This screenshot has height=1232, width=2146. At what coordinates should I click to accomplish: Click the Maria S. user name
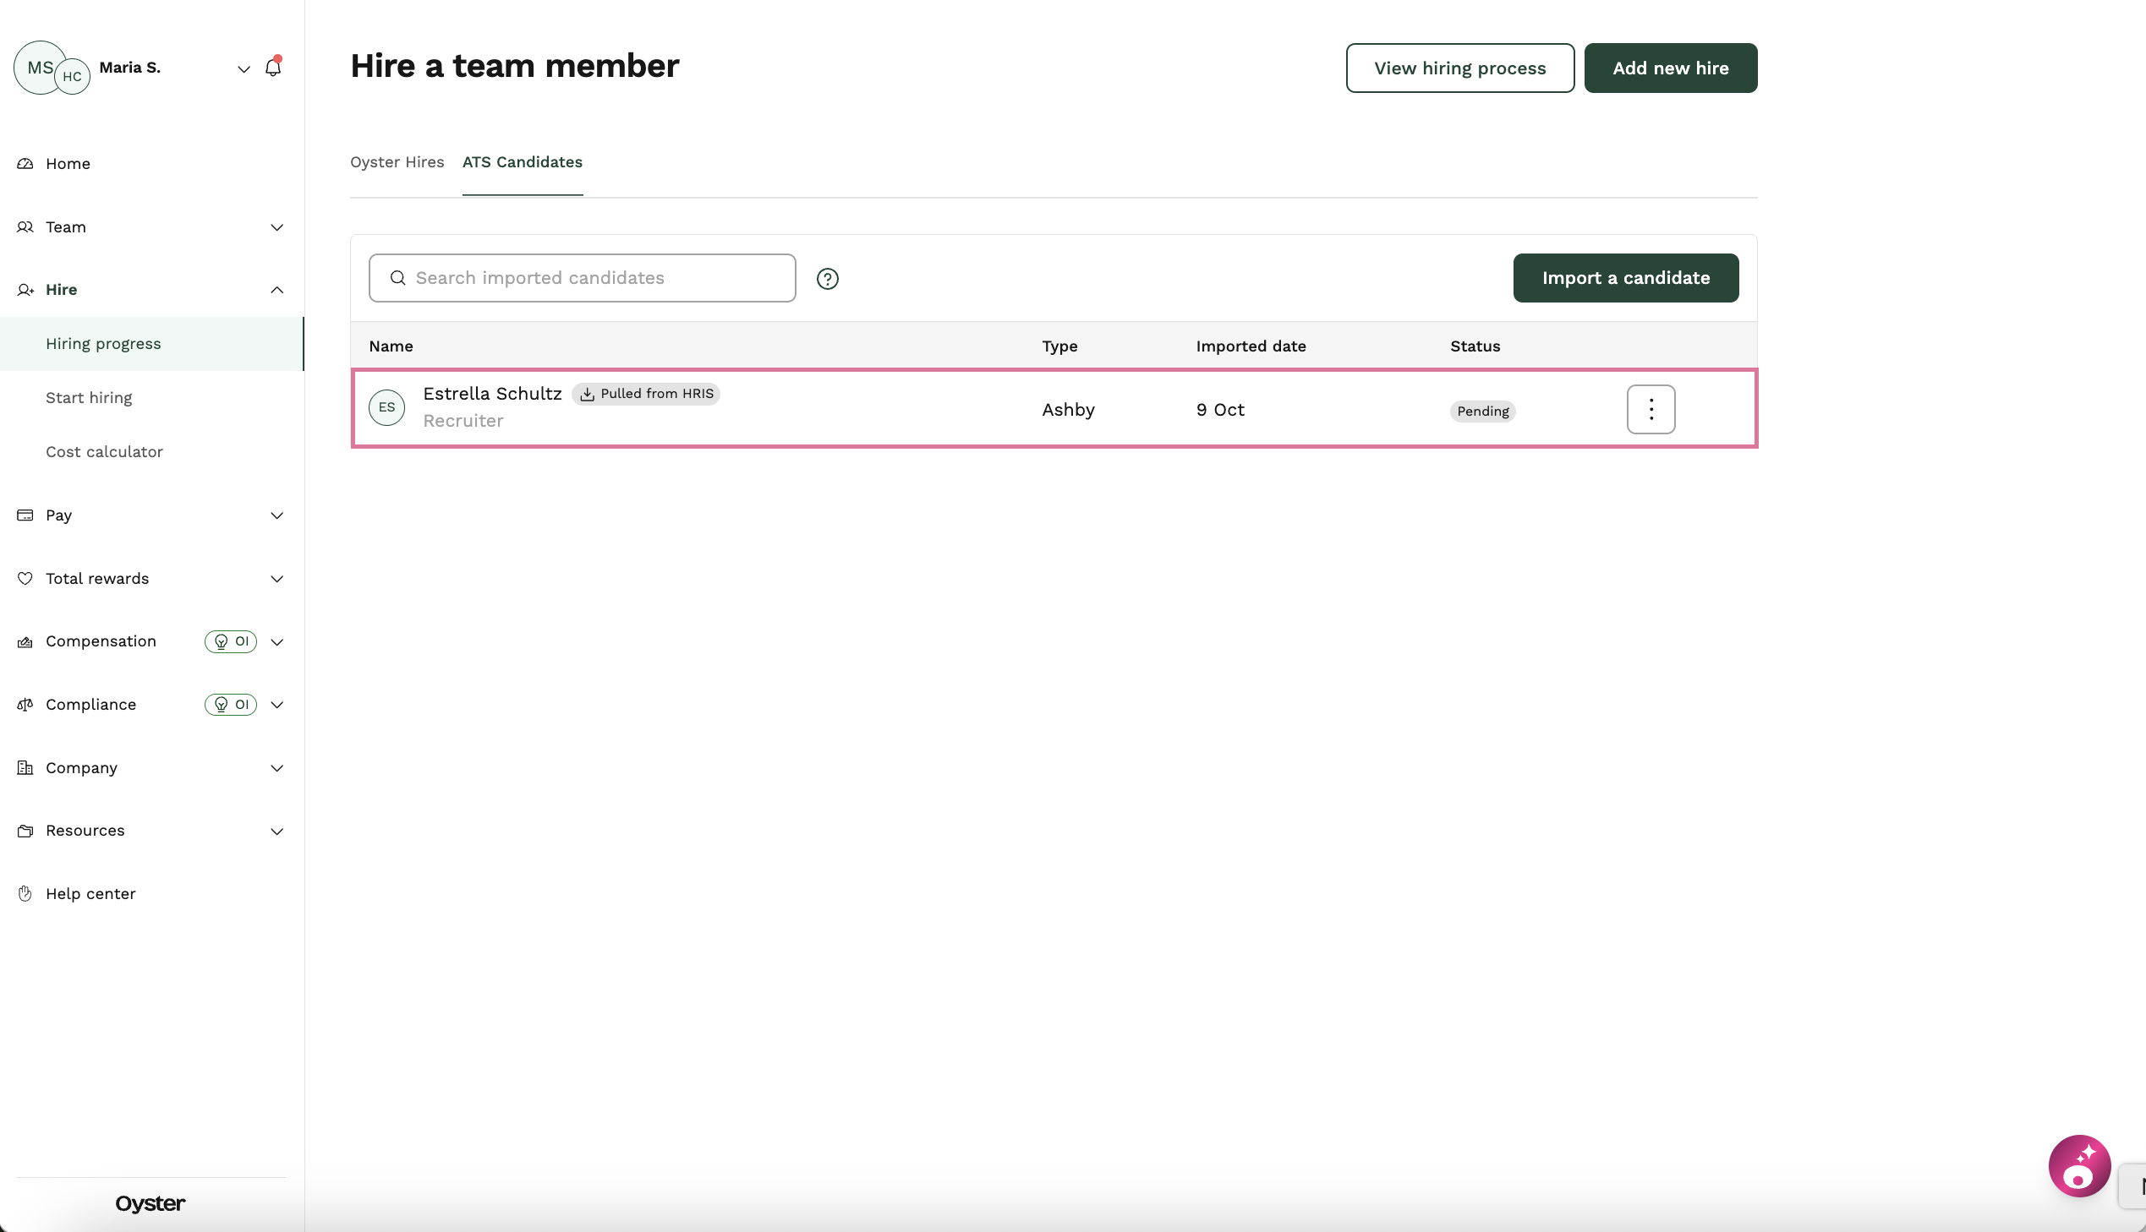tap(129, 67)
